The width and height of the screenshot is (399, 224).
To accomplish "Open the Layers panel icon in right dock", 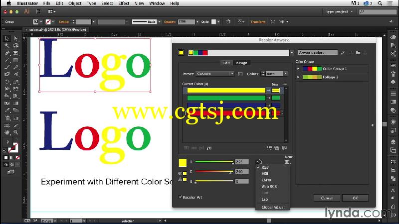I will (393, 142).
